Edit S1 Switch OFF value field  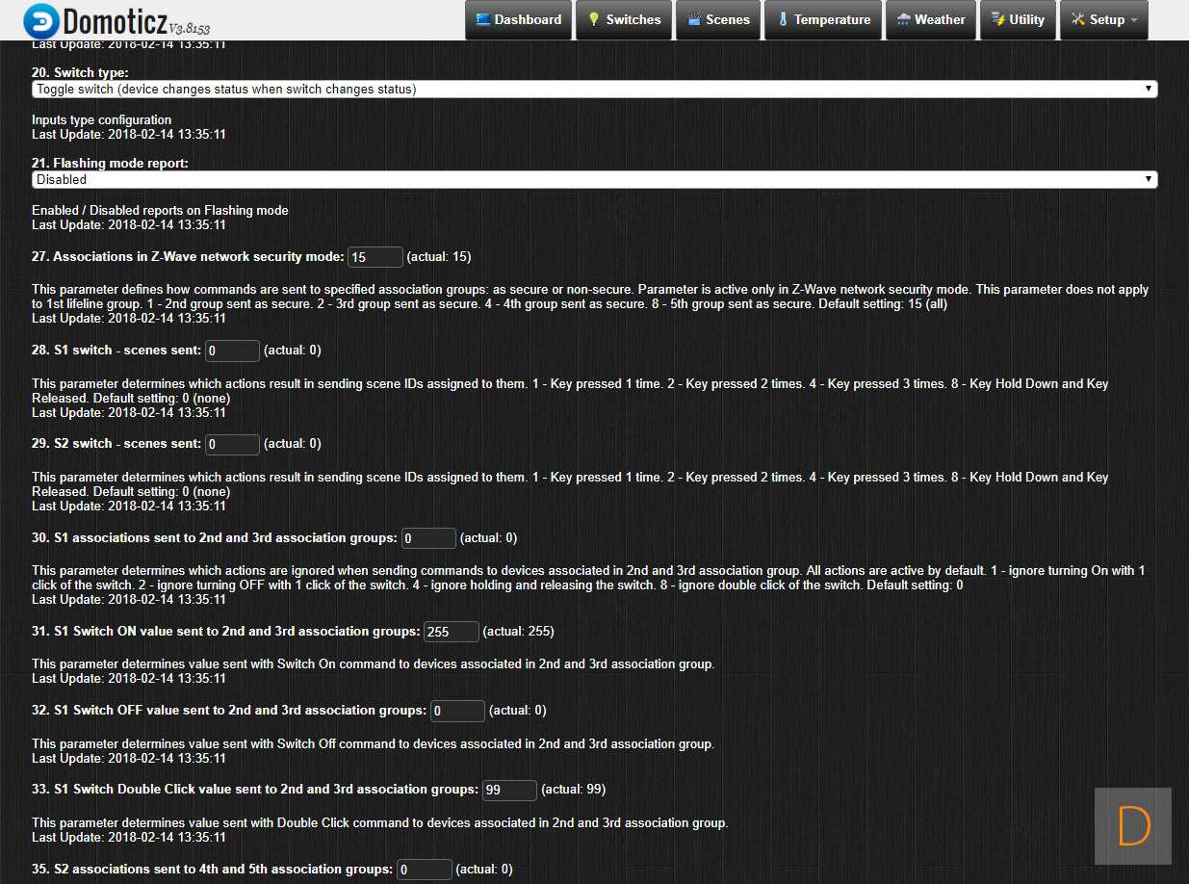pyautogui.click(x=457, y=711)
